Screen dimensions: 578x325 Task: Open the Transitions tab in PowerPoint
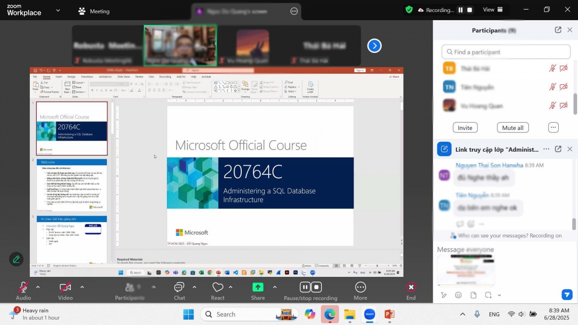tap(87, 77)
